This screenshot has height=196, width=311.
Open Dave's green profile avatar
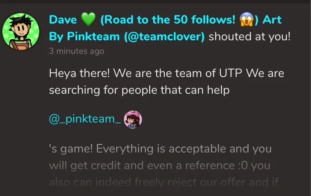pos(21,32)
